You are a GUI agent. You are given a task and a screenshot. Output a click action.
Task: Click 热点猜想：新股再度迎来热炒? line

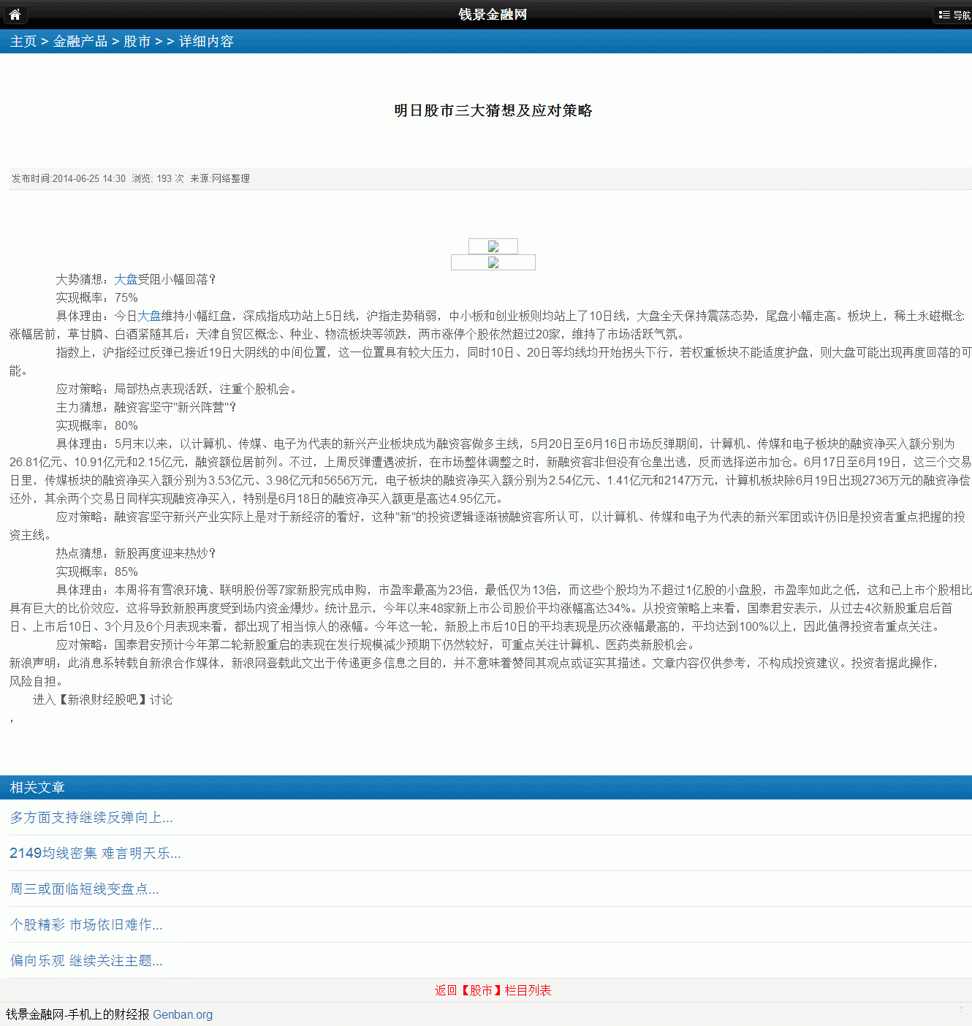pos(136,553)
